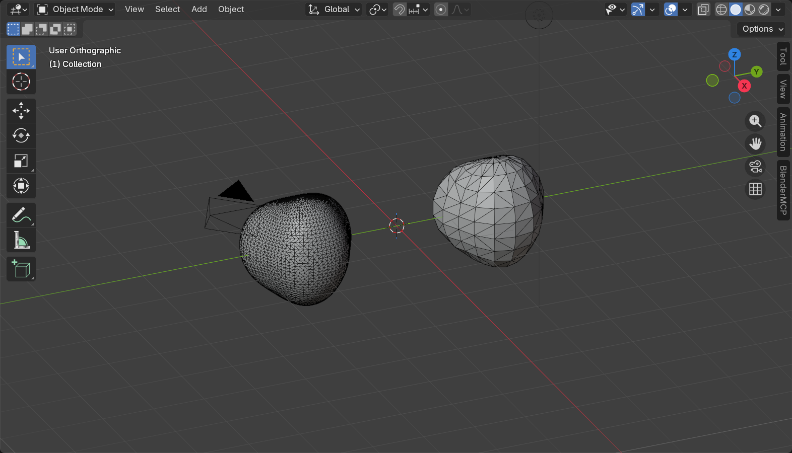Switch to Material Preview shading
792x453 pixels.
(750, 10)
